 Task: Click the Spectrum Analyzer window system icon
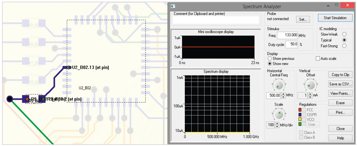(x=173, y=6)
